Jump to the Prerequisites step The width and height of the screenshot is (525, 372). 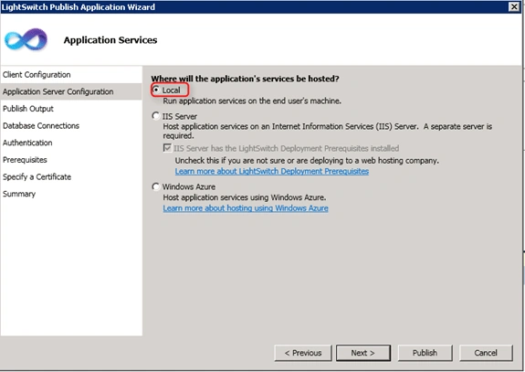coord(25,160)
